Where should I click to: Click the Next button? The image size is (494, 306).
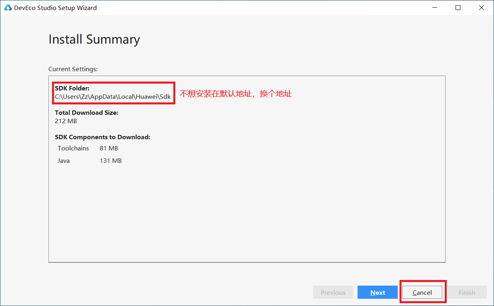tap(378, 292)
